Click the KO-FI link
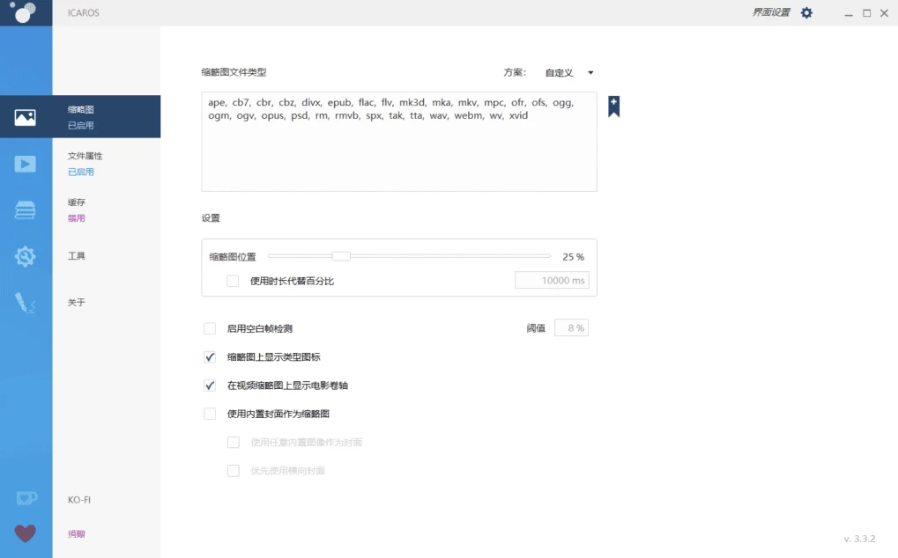The height and width of the screenshot is (558, 898). click(x=78, y=499)
